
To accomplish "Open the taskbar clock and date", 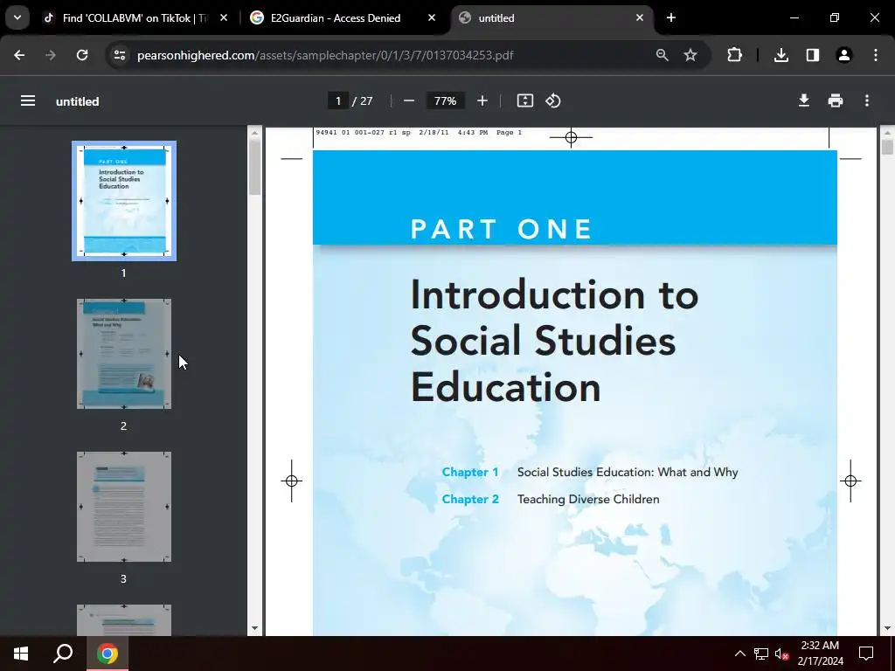I will pos(820,654).
